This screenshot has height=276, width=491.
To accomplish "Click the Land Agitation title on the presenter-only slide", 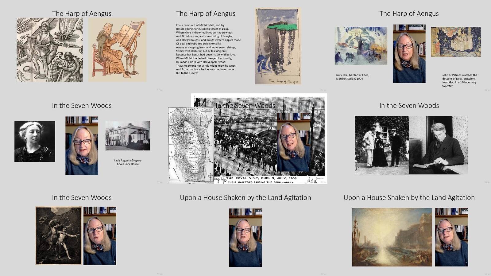I will [245, 198].
